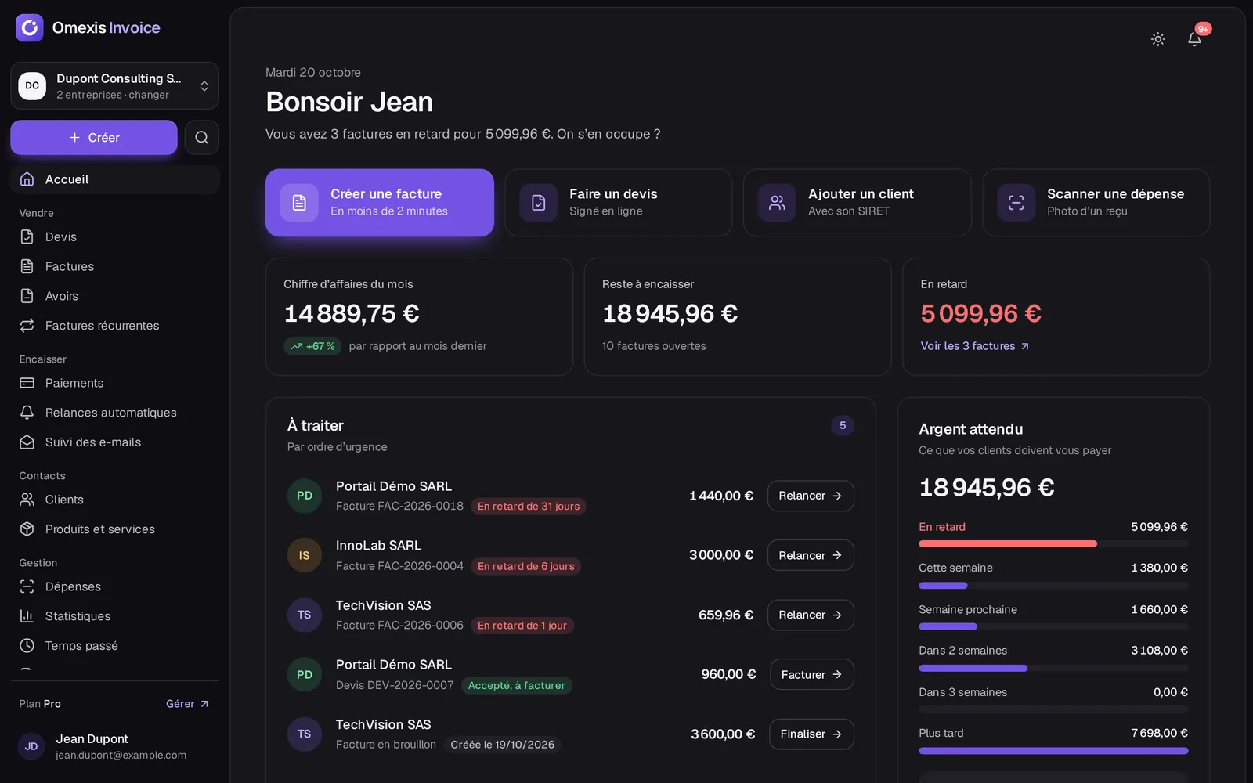The image size is (1253, 783).
Task: Click Relancer for InnoLab SARL
Action: click(x=811, y=555)
